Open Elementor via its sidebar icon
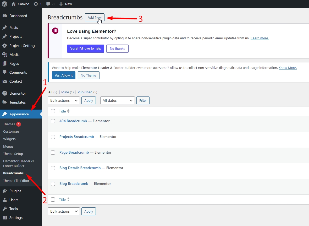 point(4,93)
